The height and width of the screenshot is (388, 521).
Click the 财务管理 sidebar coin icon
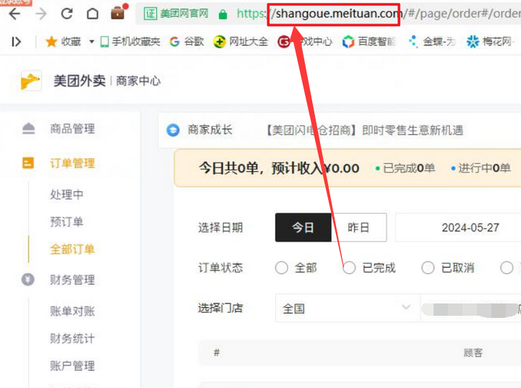(x=28, y=280)
